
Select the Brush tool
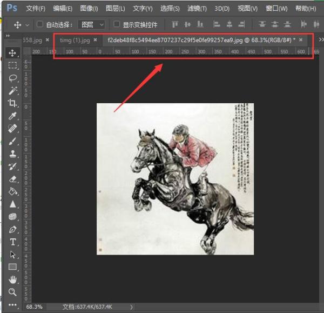pos(12,141)
